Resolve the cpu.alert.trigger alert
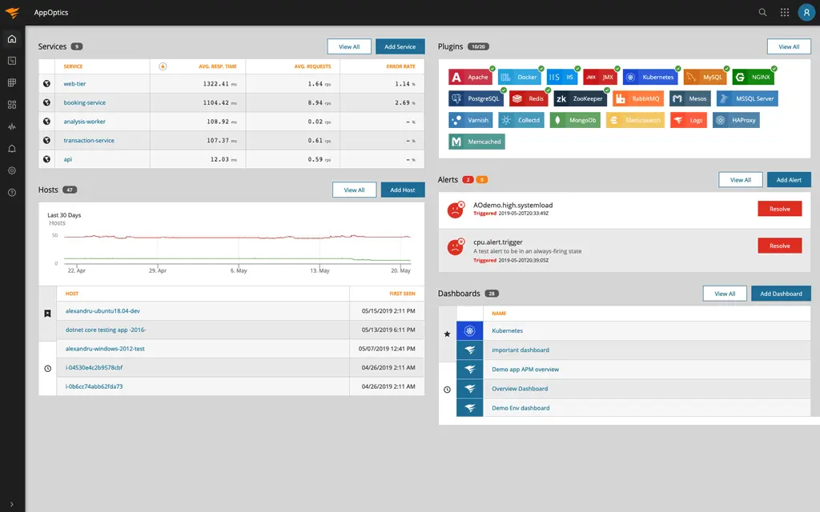The height and width of the screenshot is (512, 820). tap(779, 246)
